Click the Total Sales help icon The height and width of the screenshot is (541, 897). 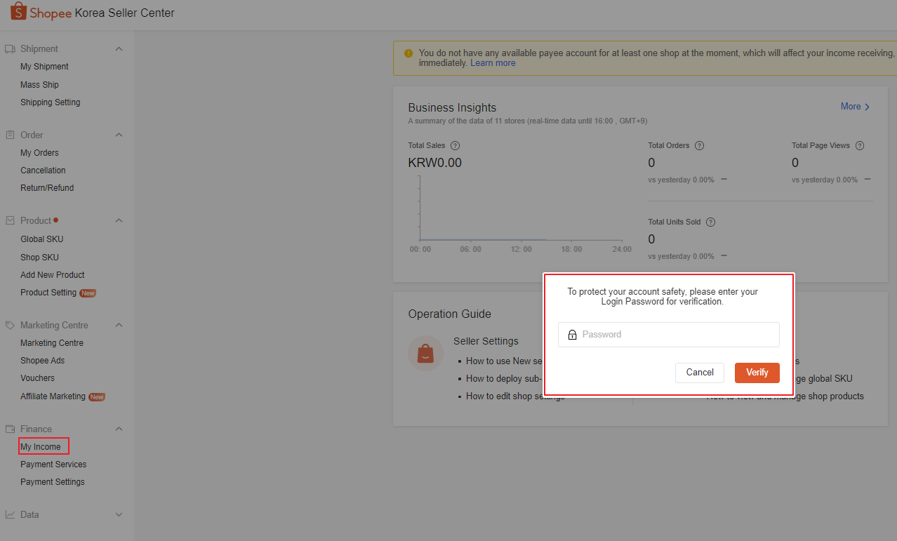pyautogui.click(x=455, y=146)
